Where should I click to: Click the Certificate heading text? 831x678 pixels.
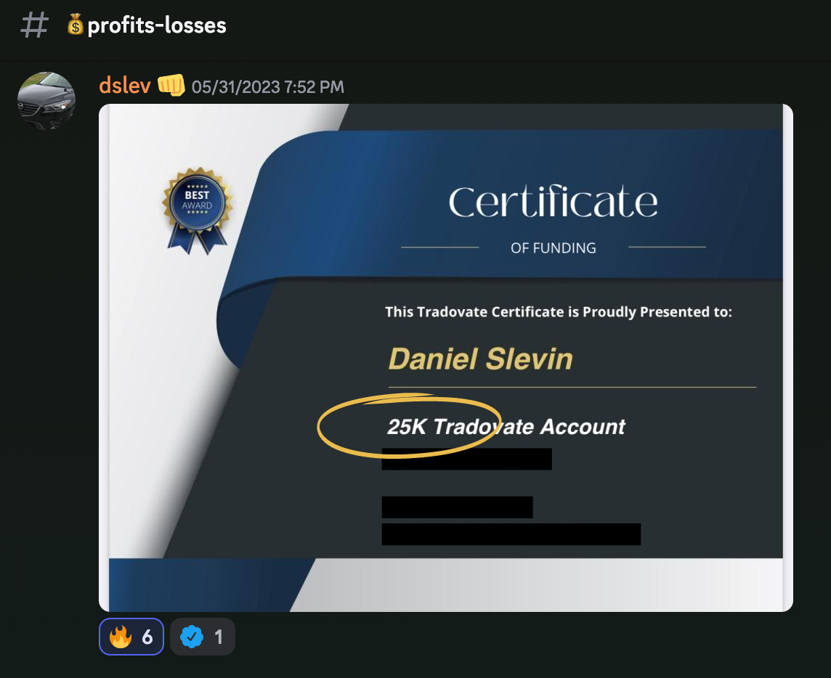554,202
